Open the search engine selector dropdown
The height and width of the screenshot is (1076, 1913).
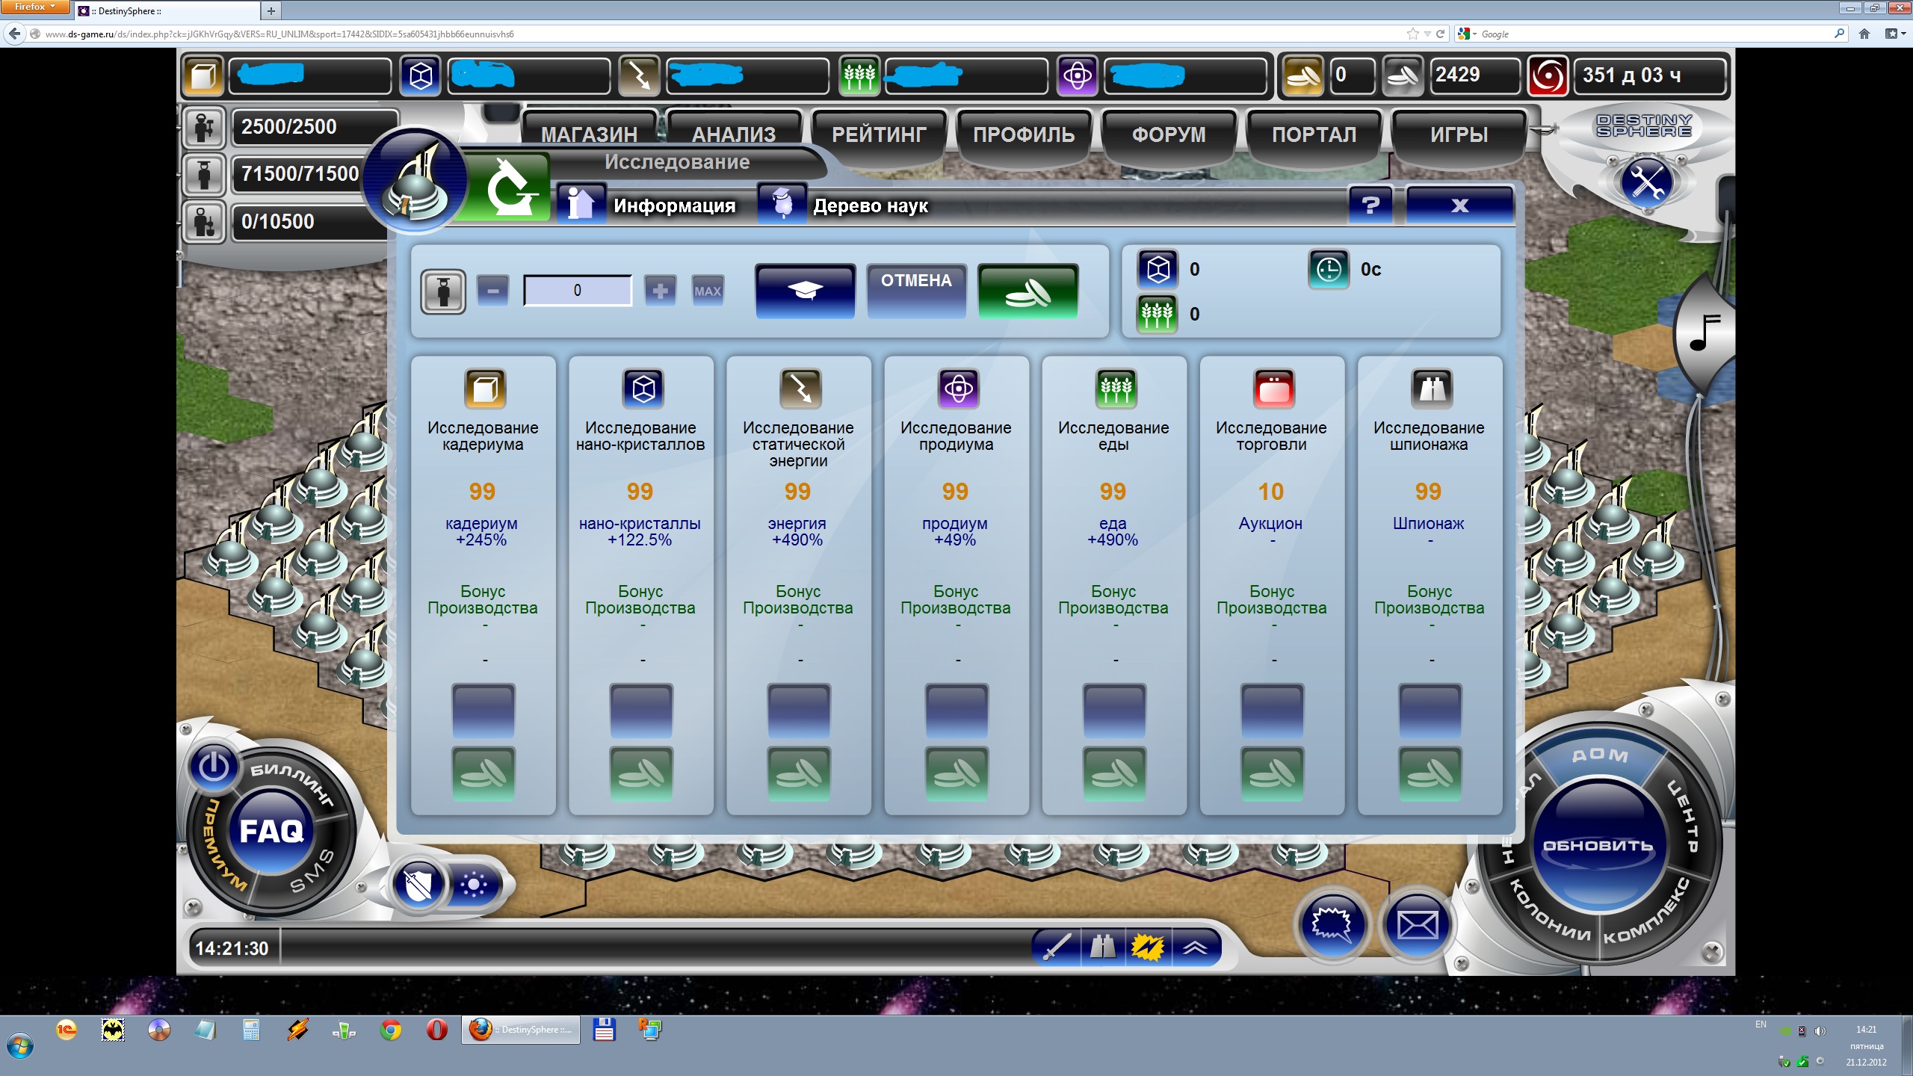pos(1468,34)
